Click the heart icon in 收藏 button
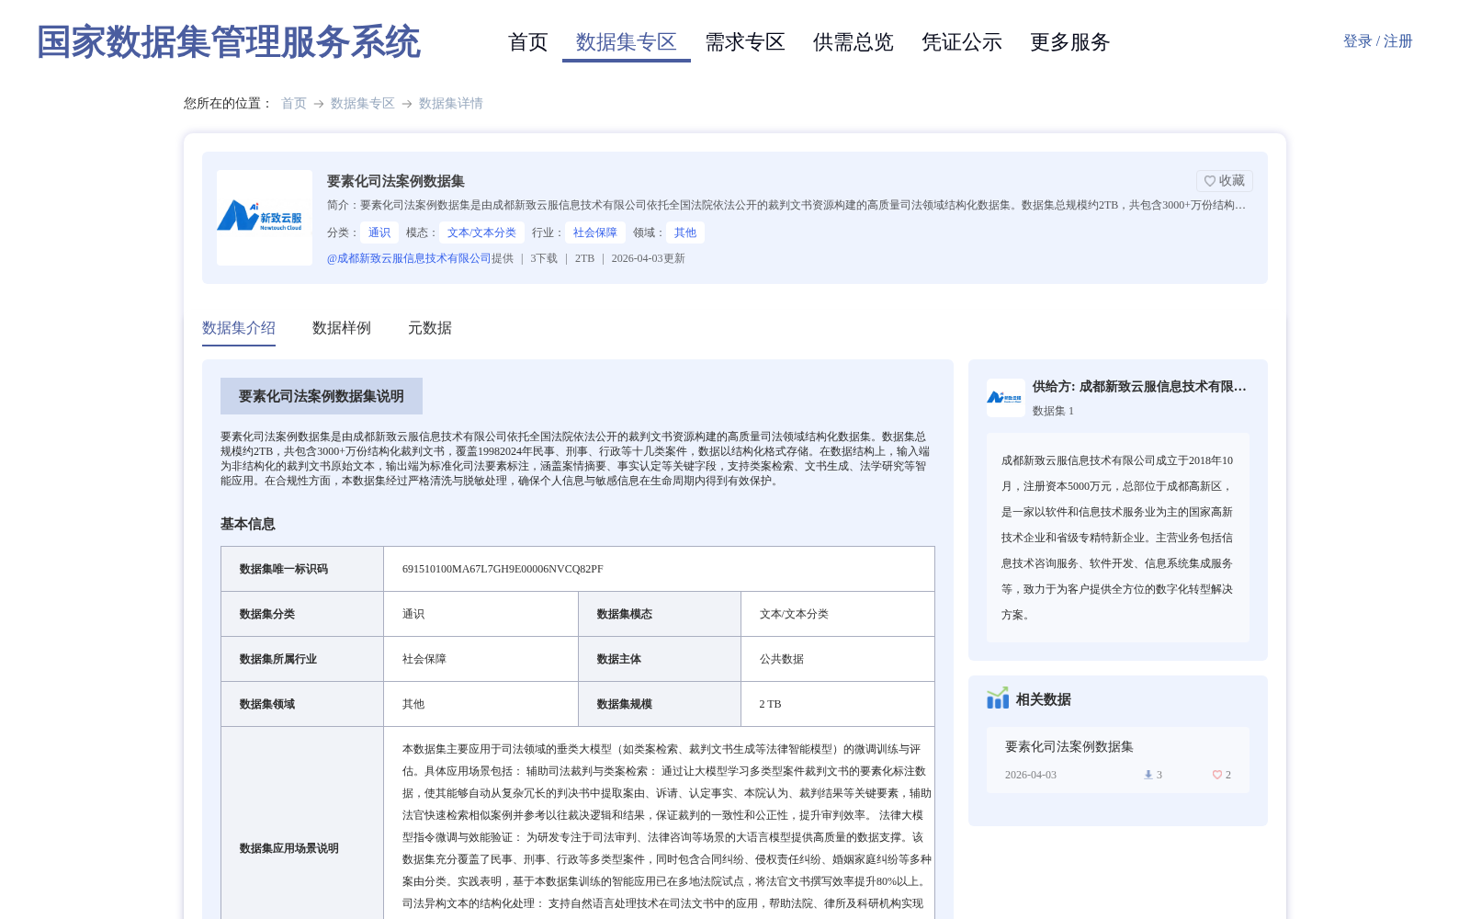The image size is (1470, 919). pos(1210,181)
